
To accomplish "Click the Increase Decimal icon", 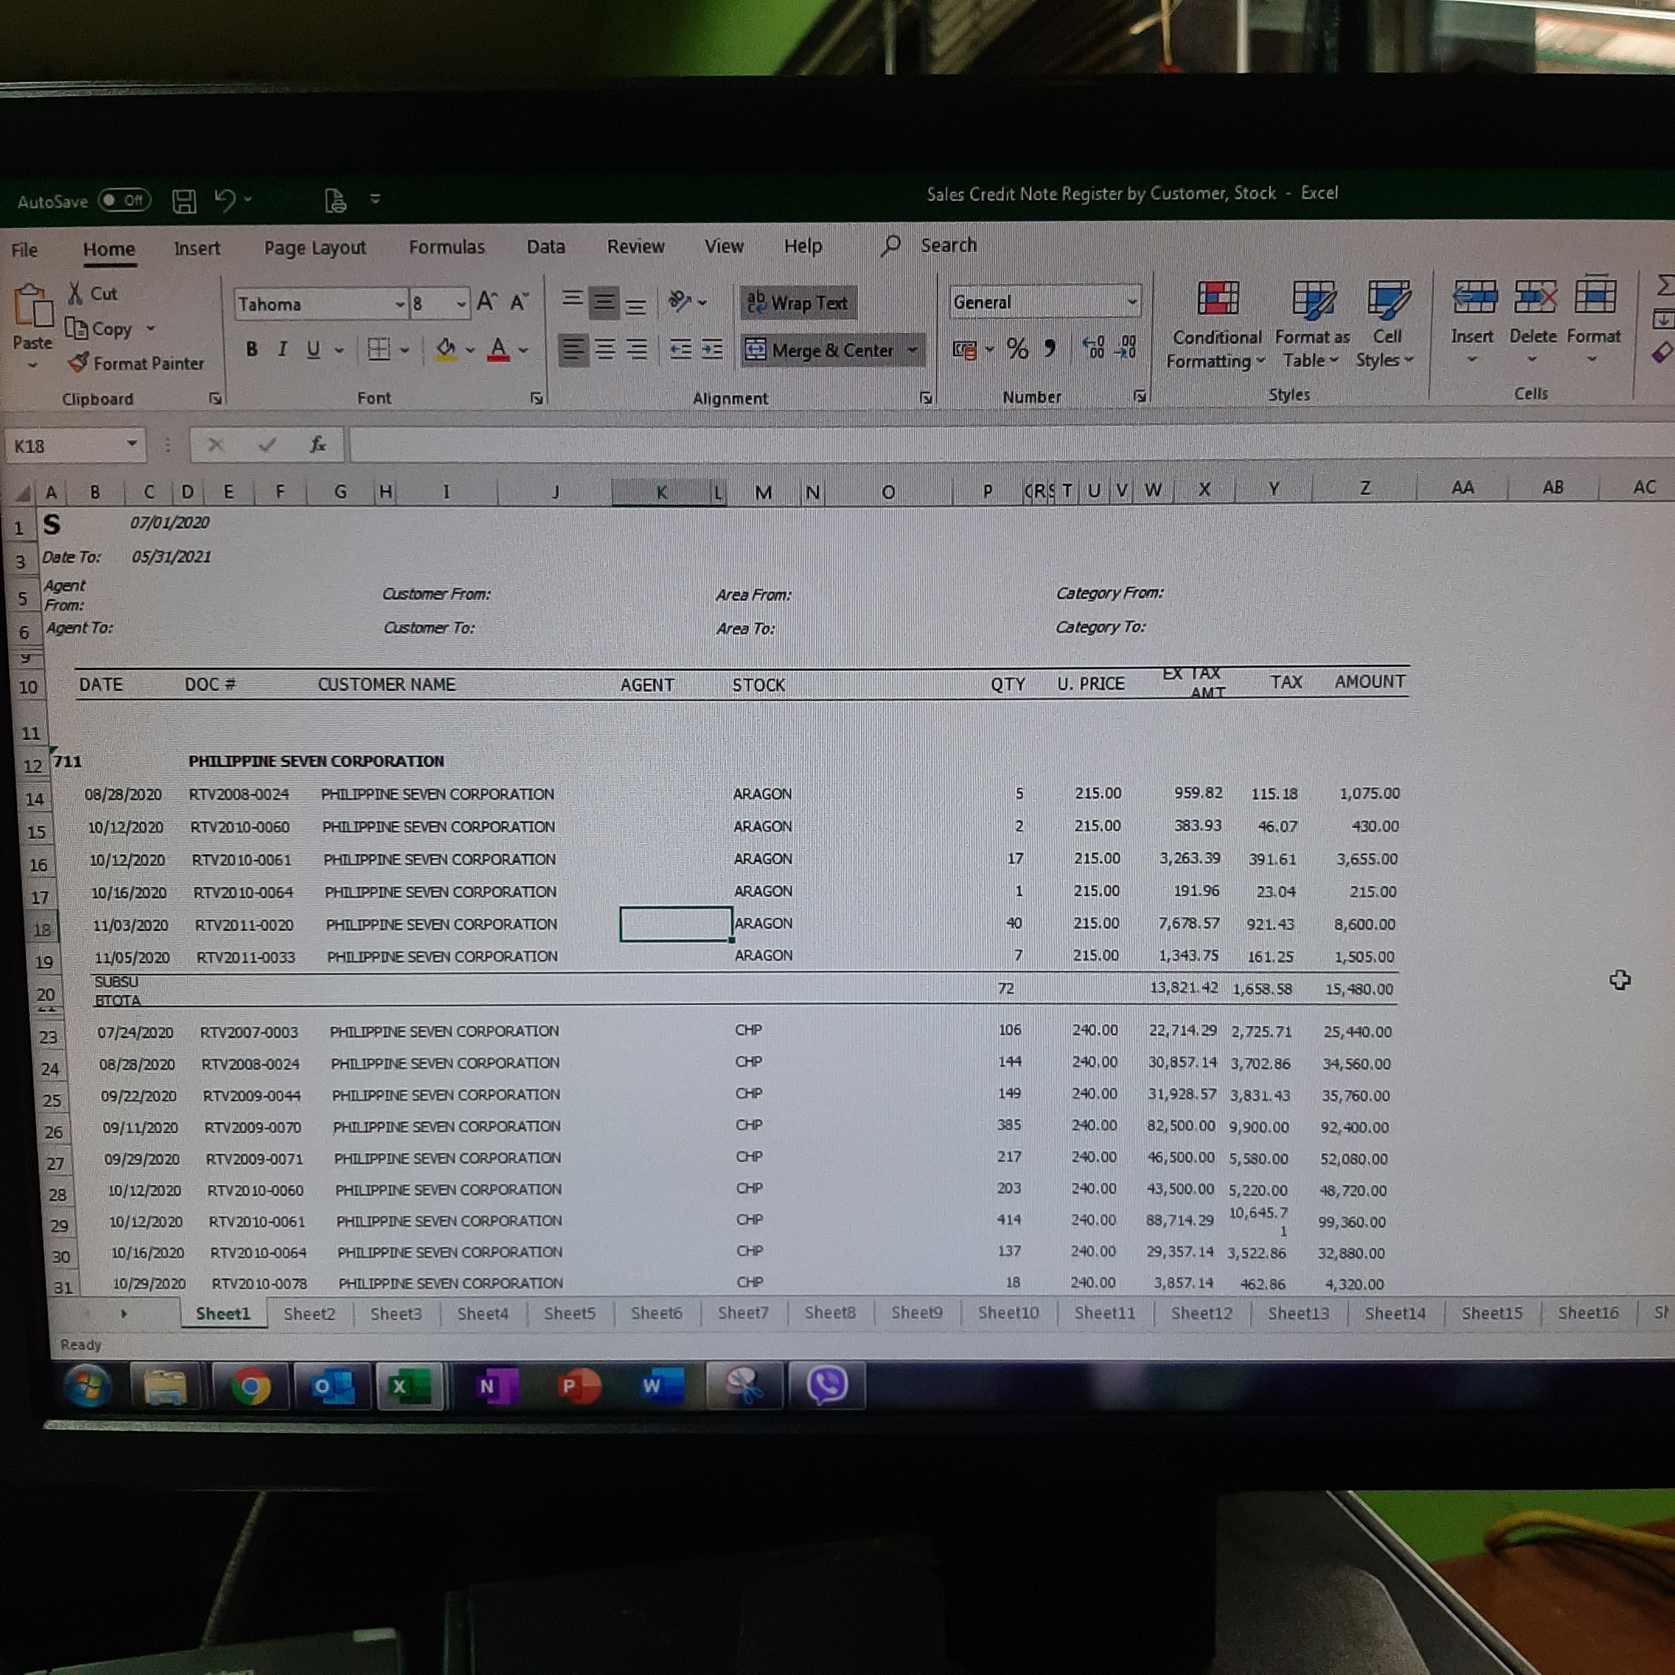I will coord(1094,348).
